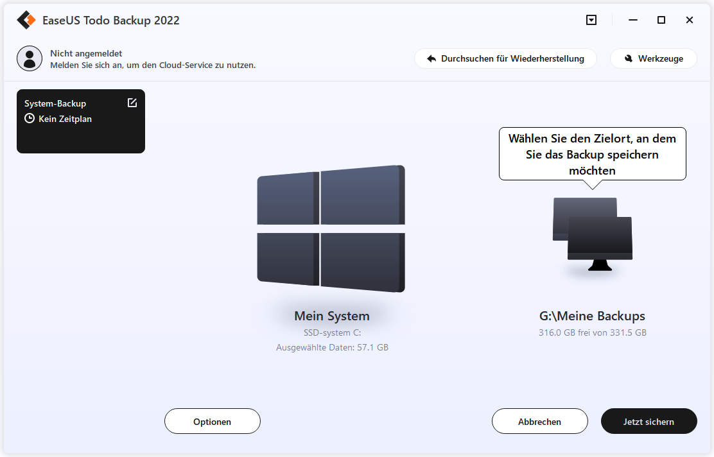The width and height of the screenshot is (714, 457).
Task: Open the title bar dropdown menu icon
Action: 591,20
